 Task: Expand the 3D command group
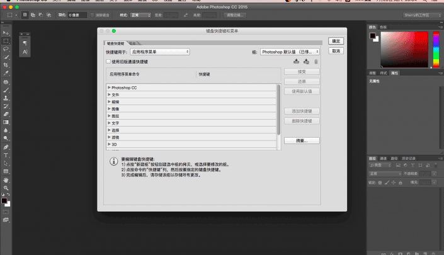[x=109, y=144]
